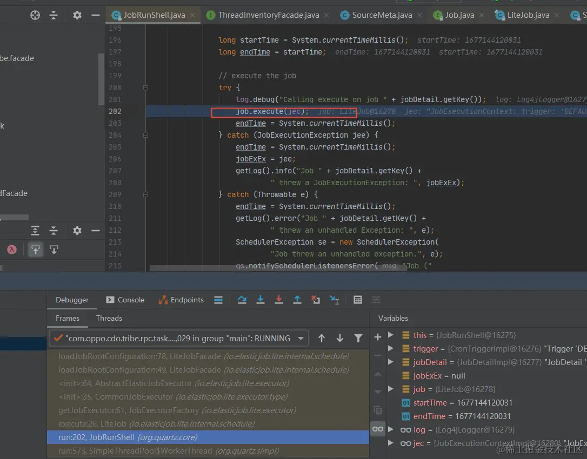The image size is (587, 459).
Task: Click the fold marker on line 200
Action: pos(146,87)
